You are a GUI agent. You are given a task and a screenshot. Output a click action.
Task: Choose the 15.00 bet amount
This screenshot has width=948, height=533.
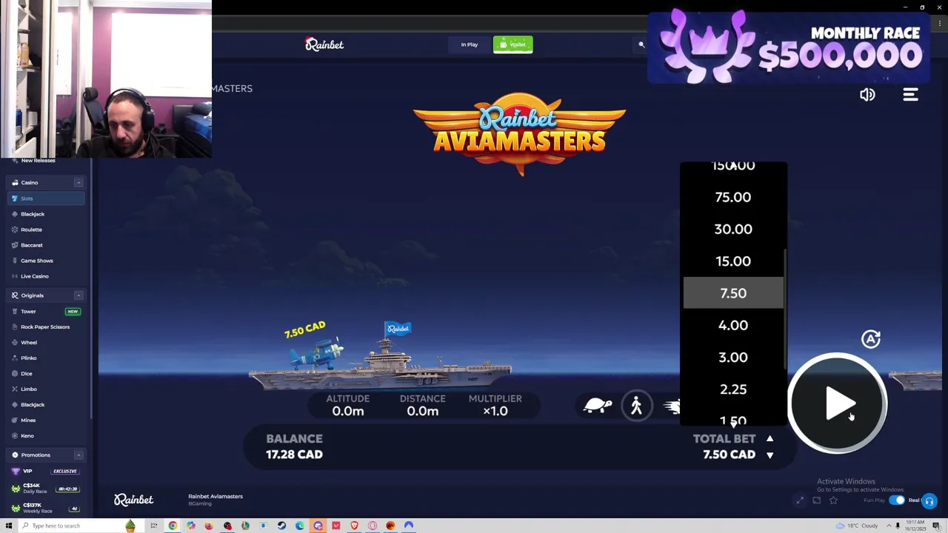[x=733, y=261]
